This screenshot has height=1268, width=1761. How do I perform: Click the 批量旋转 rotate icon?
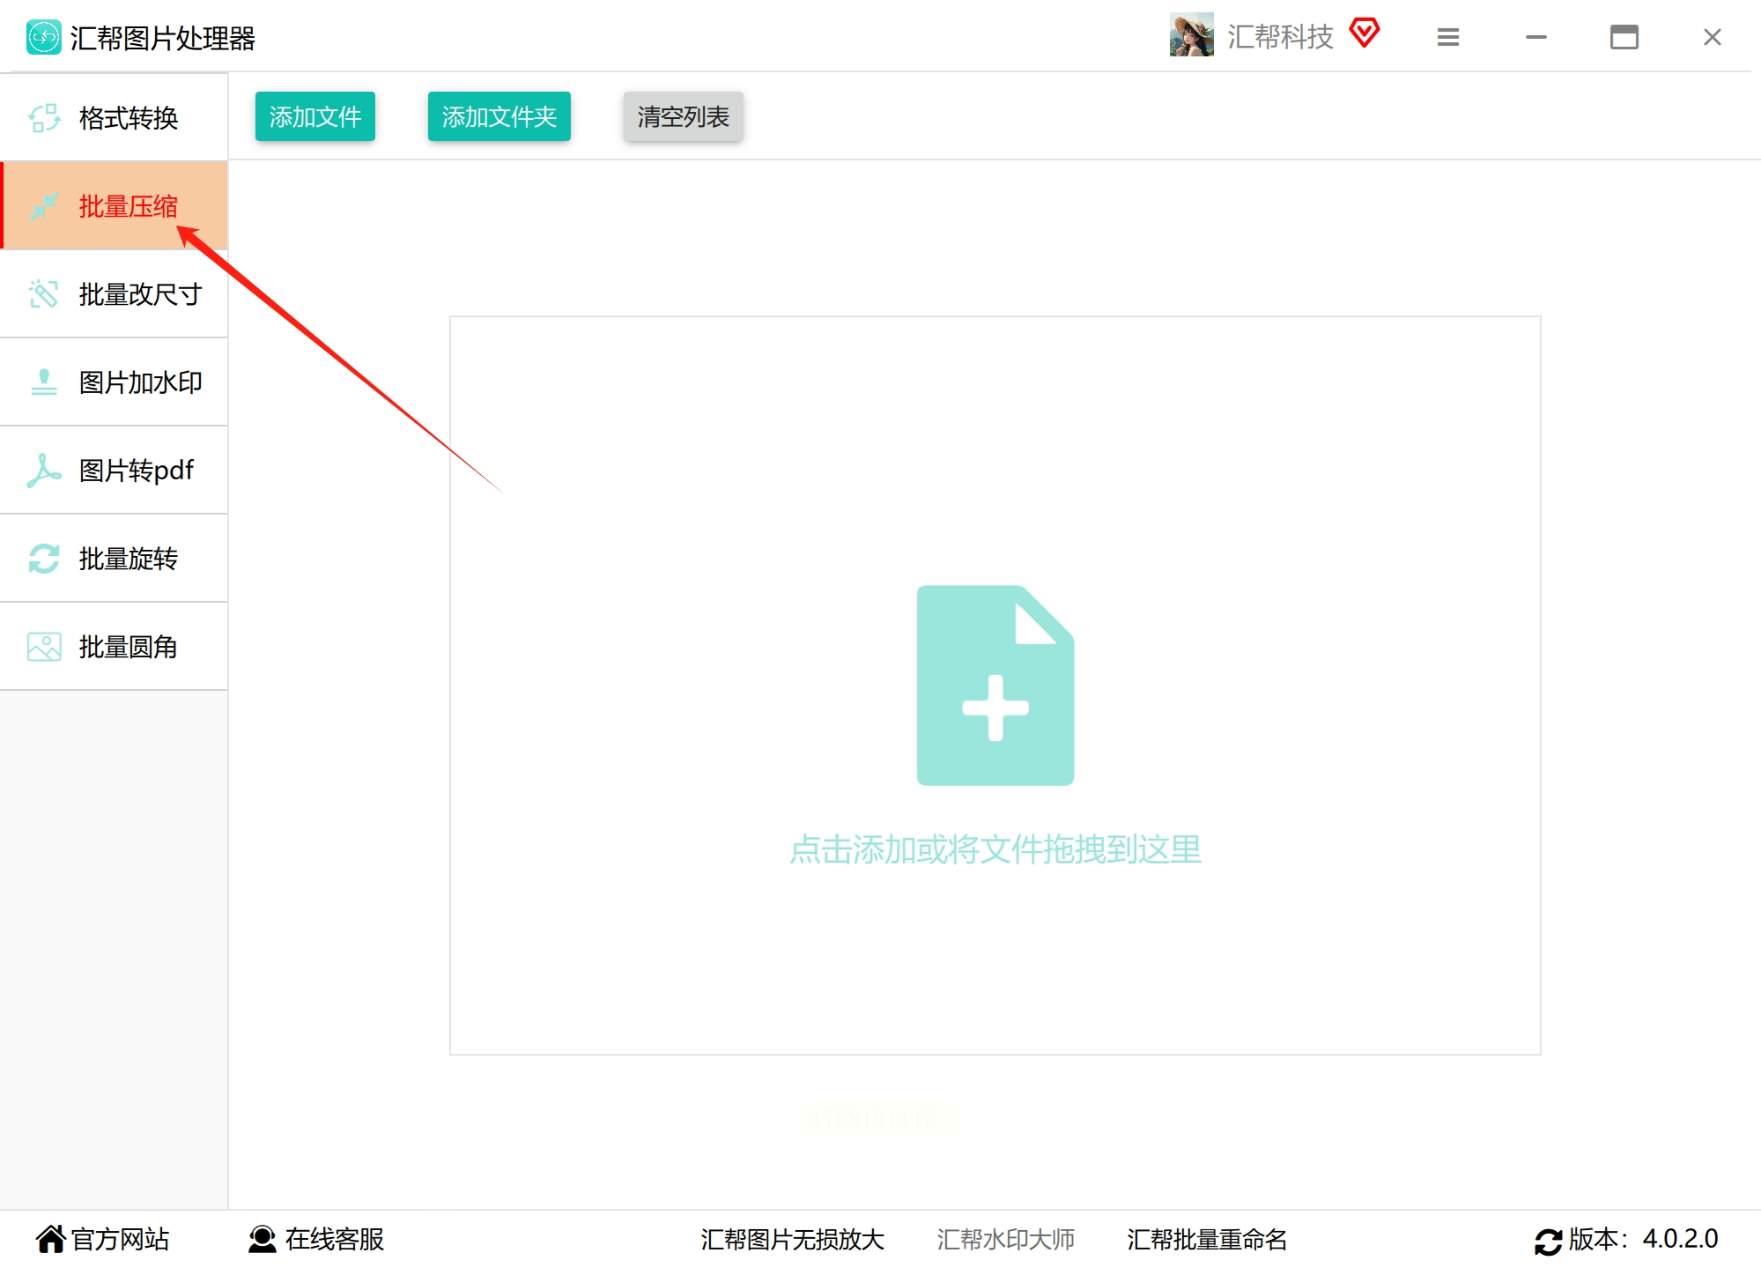[x=44, y=558]
